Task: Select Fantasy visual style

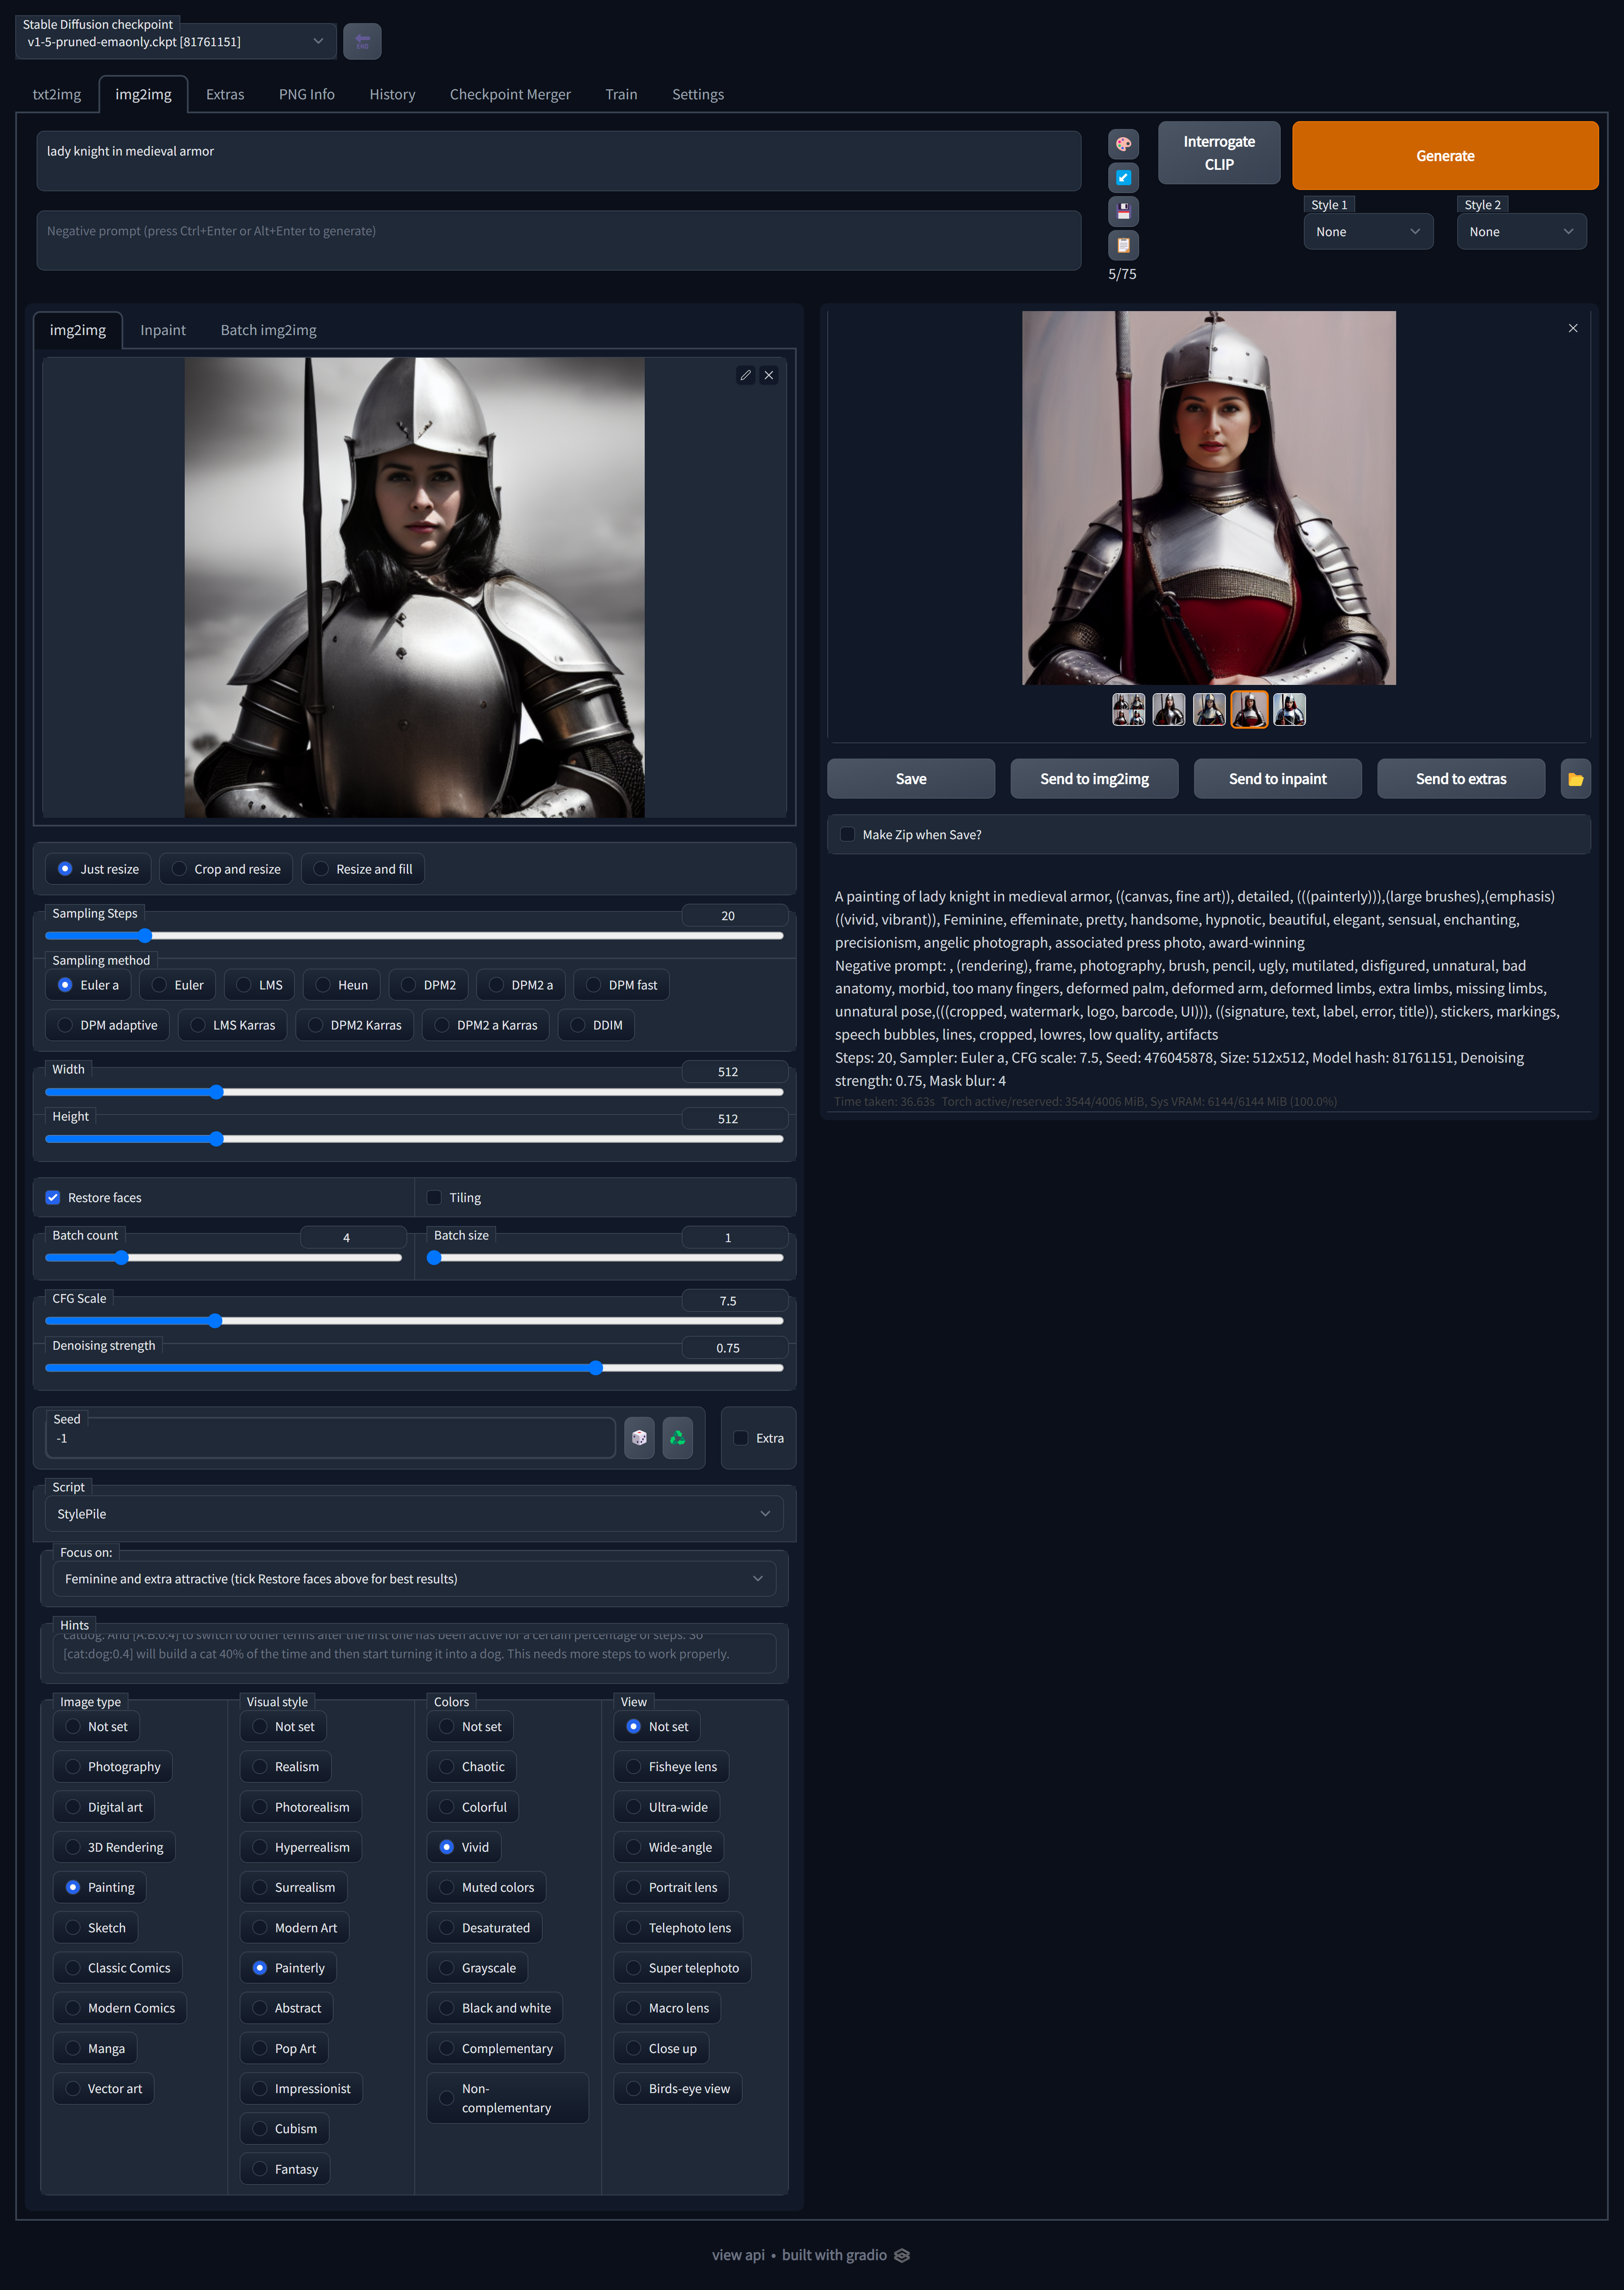Action: pos(285,2169)
